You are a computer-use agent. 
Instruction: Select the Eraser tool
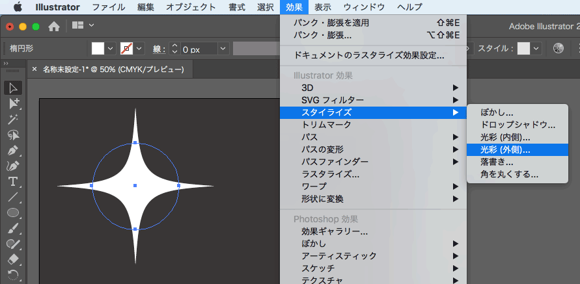pos(13,259)
